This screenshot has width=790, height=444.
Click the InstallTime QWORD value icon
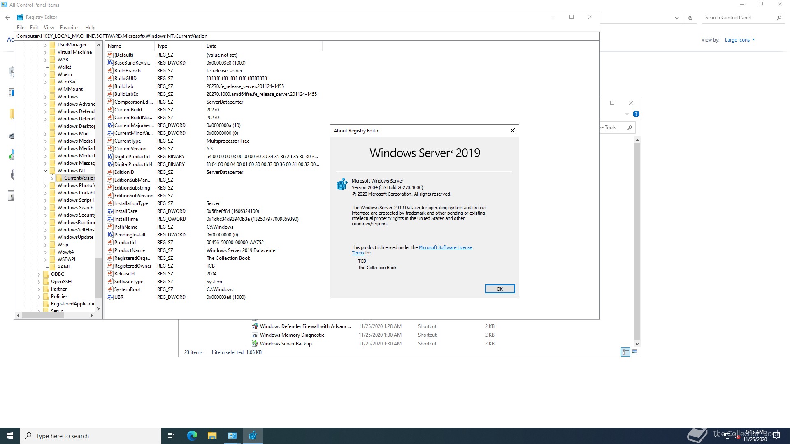[x=110, y=219]
